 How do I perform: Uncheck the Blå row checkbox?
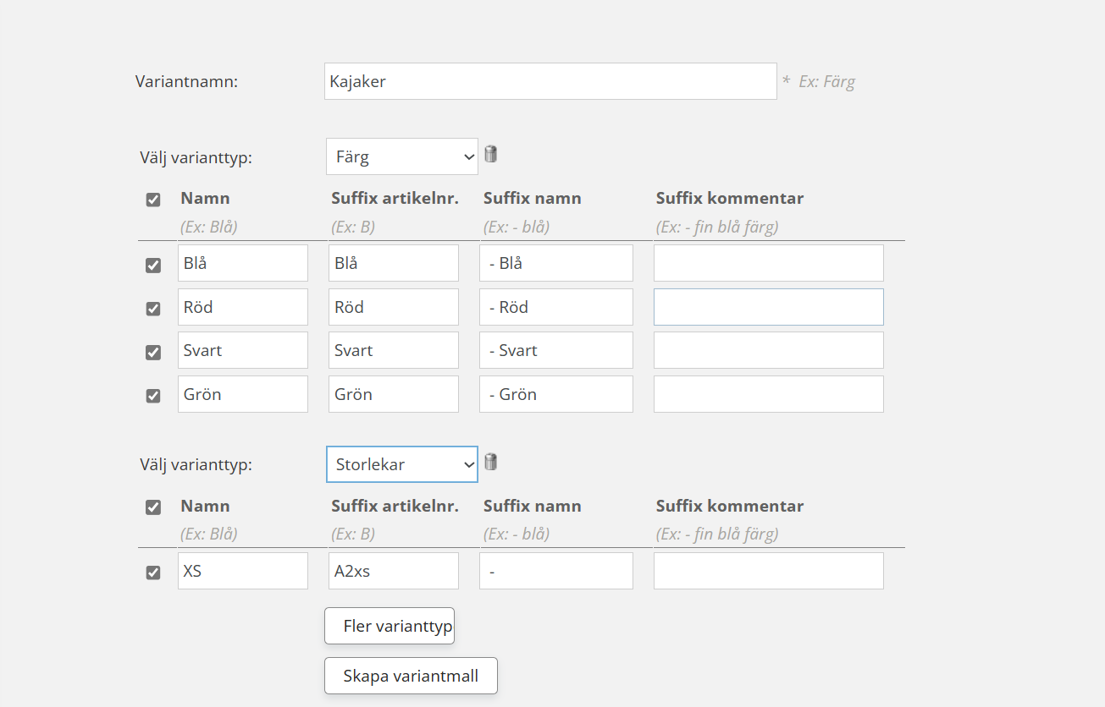(153, 265)
